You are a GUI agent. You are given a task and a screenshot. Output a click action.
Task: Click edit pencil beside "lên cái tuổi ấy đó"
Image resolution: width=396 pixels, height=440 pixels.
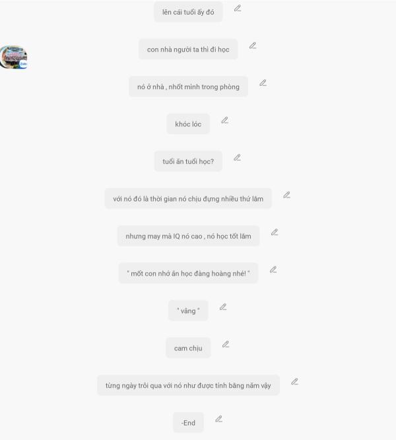click(x=238, y=9)
